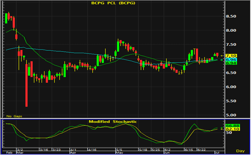Image resolution: width=251 pixels, height=155 pixels.
Task: Click the No Gaps label
Action: point(14,116)
